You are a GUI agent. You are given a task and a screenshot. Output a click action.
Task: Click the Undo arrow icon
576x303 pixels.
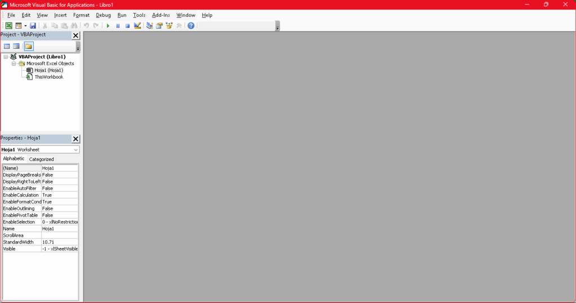86,26
